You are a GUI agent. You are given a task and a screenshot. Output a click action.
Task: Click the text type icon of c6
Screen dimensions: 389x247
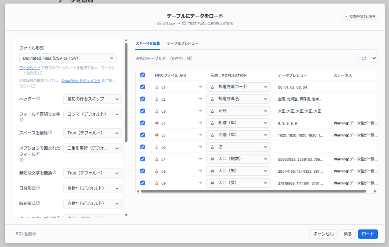(156, 147)
